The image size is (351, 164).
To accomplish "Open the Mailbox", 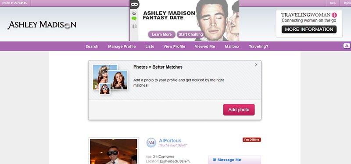I will click(232, 47).
